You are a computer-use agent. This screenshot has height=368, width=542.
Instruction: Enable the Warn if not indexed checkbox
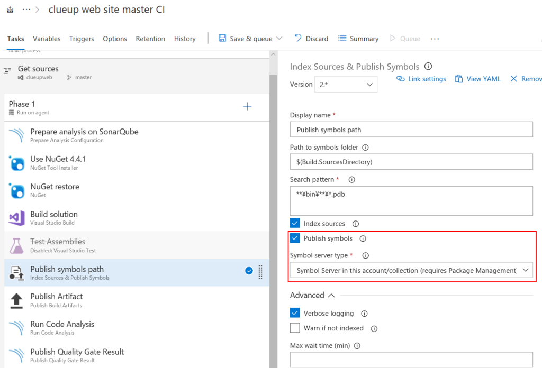coord(295,328)
